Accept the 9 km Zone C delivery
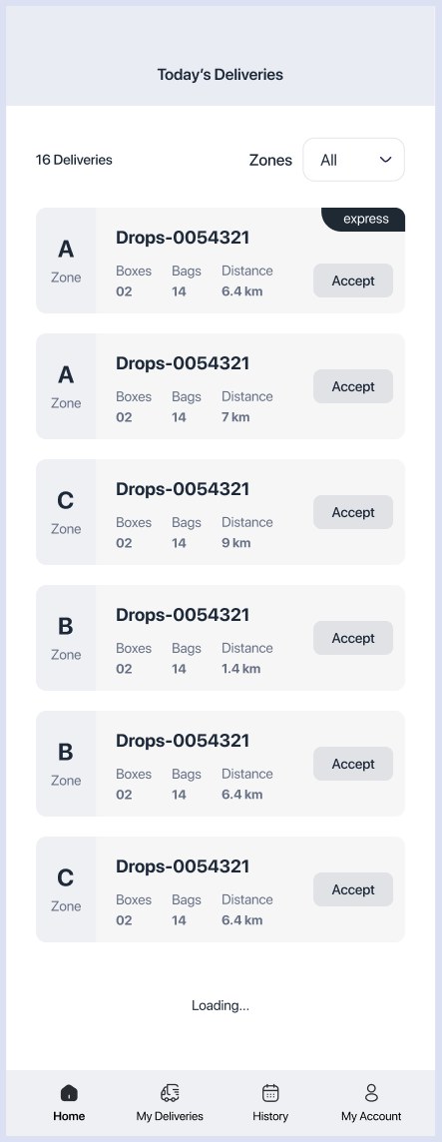Image resolution: width=442 pixels, height=1142 pixels. (353, 512)
